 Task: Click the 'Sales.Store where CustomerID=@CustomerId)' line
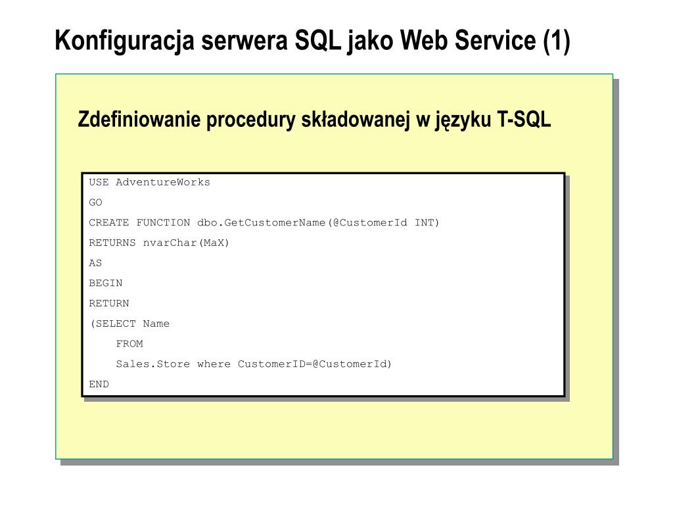point(254,364)
